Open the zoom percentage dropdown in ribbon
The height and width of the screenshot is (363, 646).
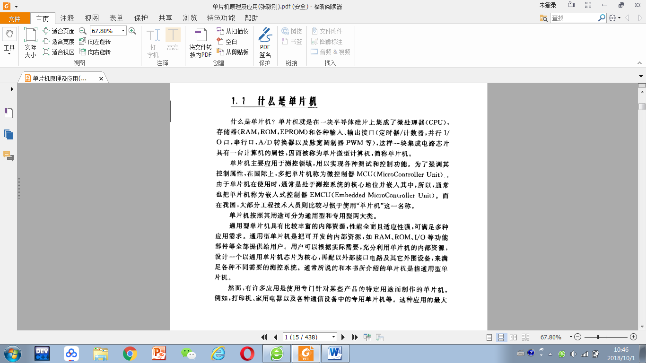pos(123,31)
